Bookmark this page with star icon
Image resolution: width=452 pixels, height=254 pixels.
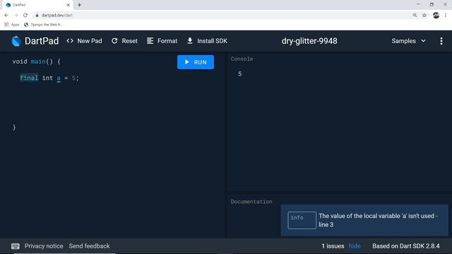click(x=424, y=16)
